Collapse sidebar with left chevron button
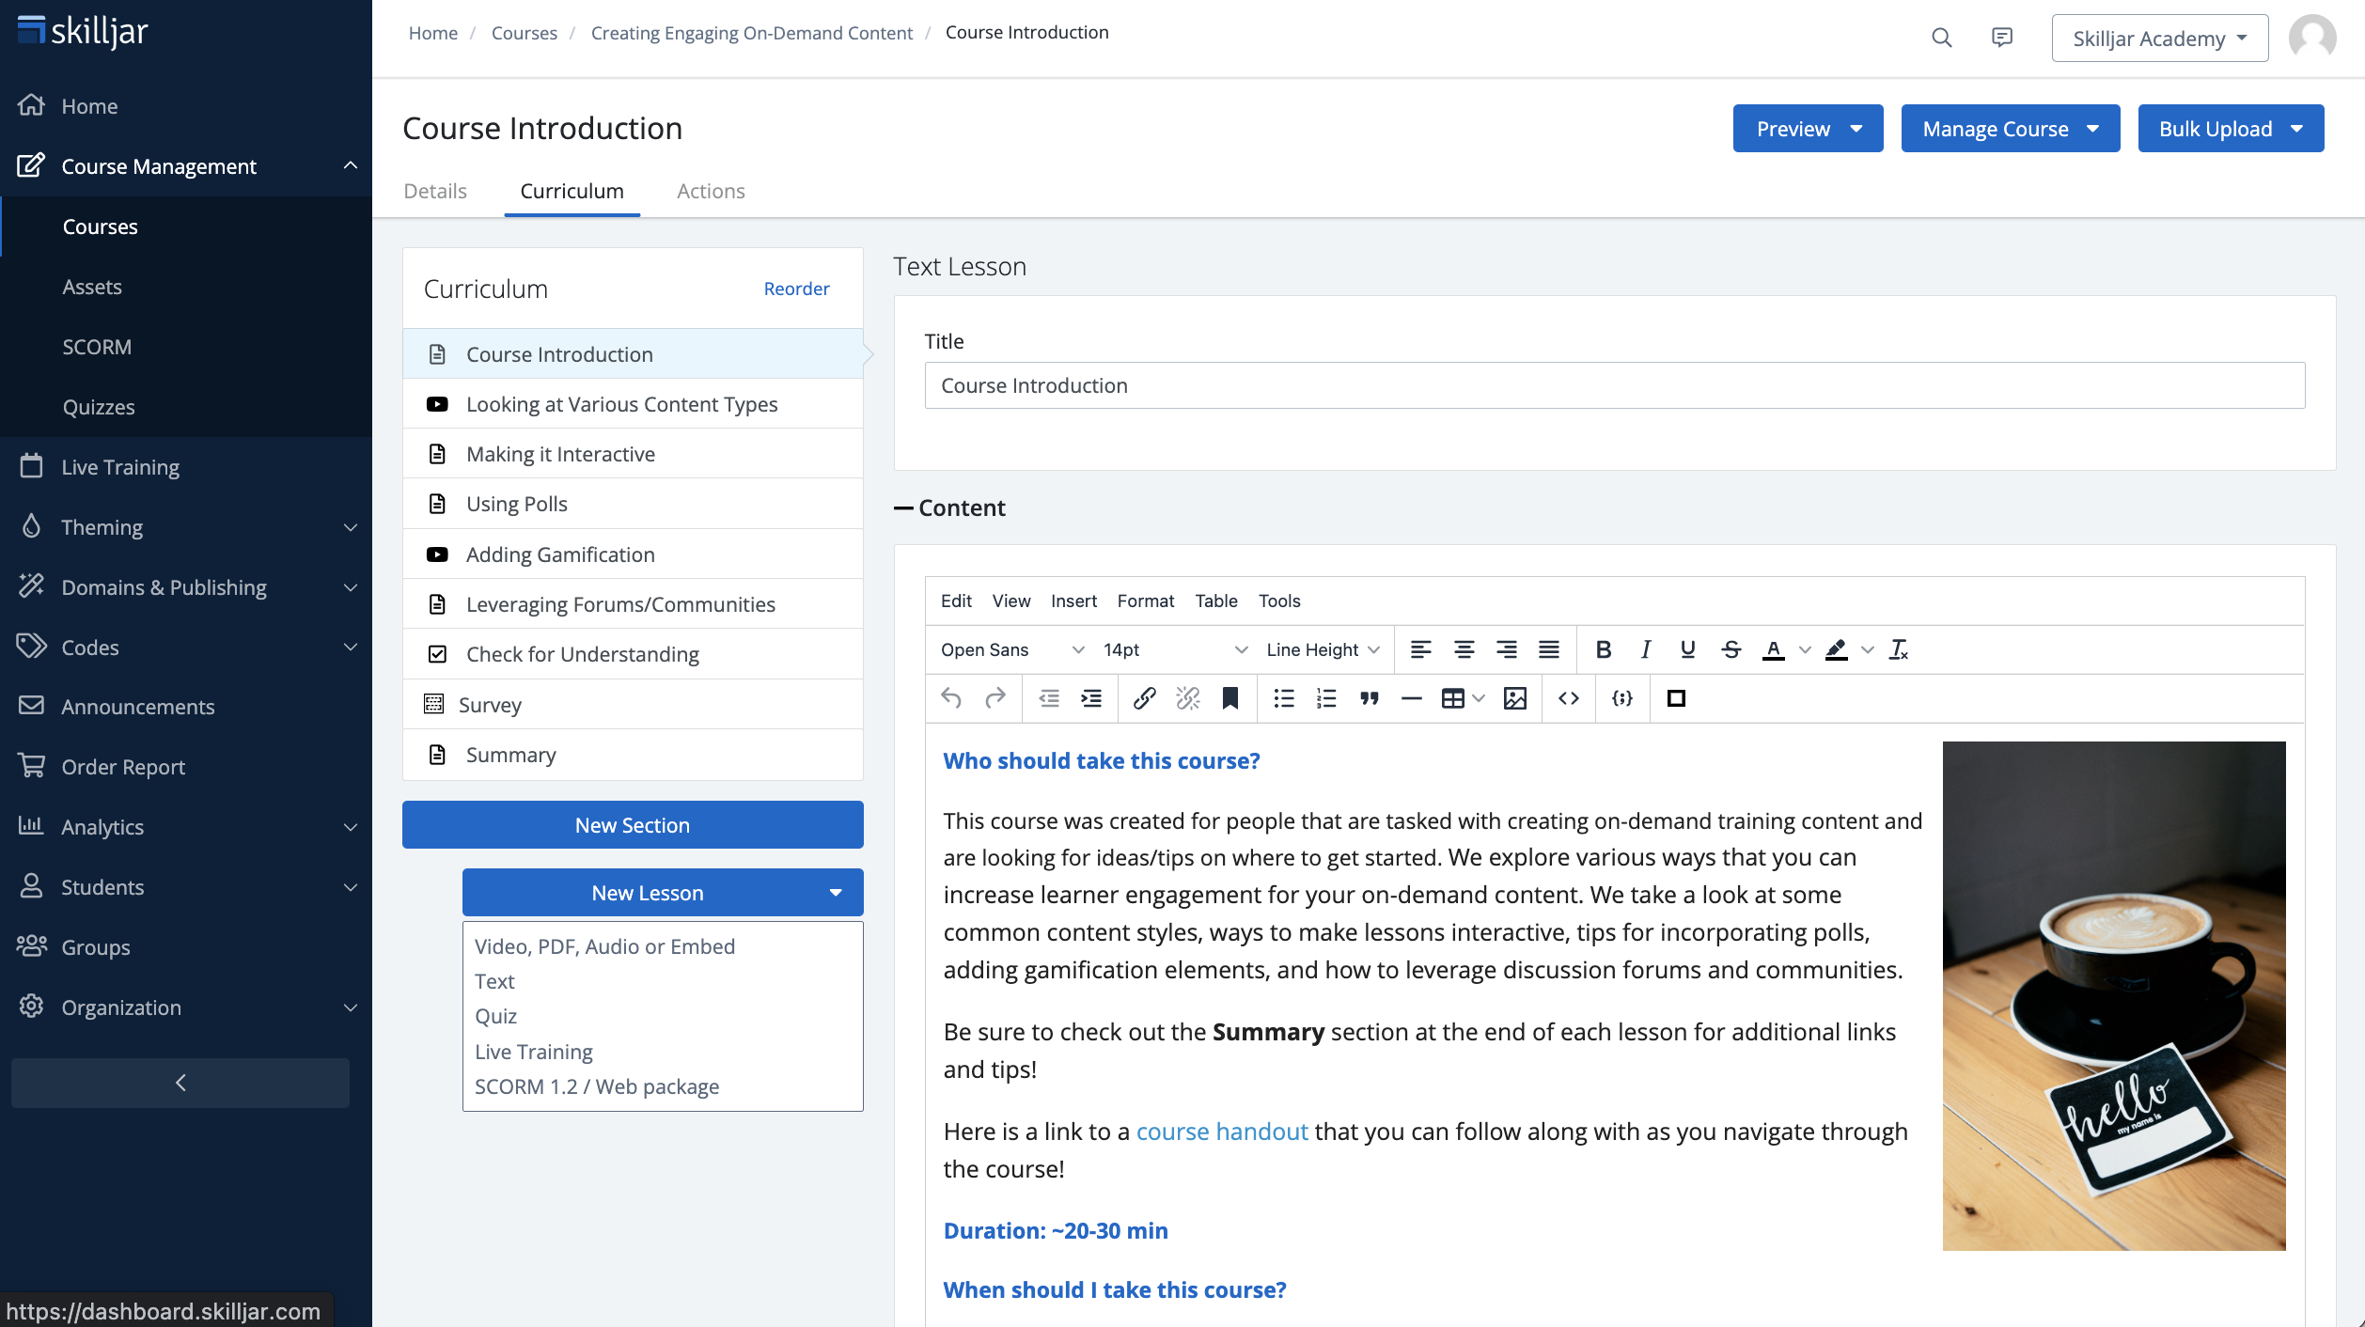Image resolution: width=2365 pixels, height=1327 pixels. tap(180, 1083)
